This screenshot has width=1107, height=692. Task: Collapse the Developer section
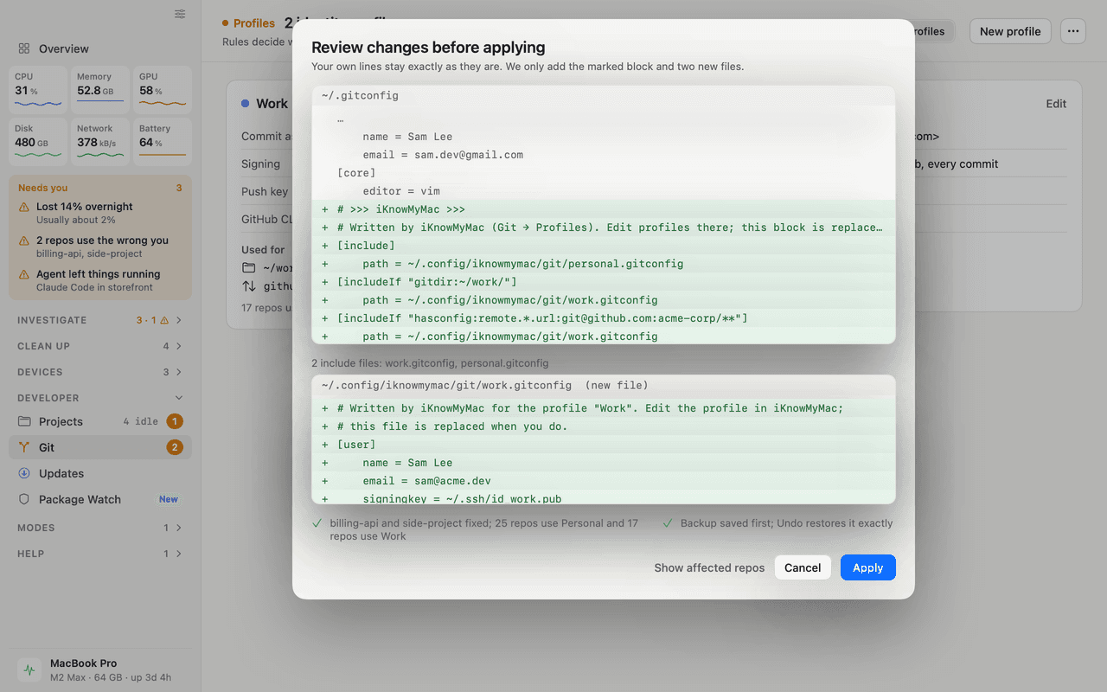(x=100, y=398)
